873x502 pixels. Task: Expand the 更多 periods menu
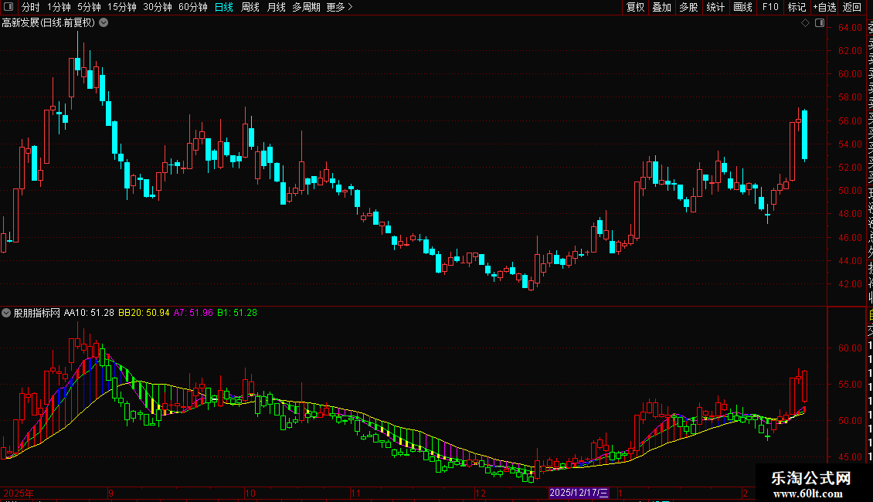tap(339, 7)
